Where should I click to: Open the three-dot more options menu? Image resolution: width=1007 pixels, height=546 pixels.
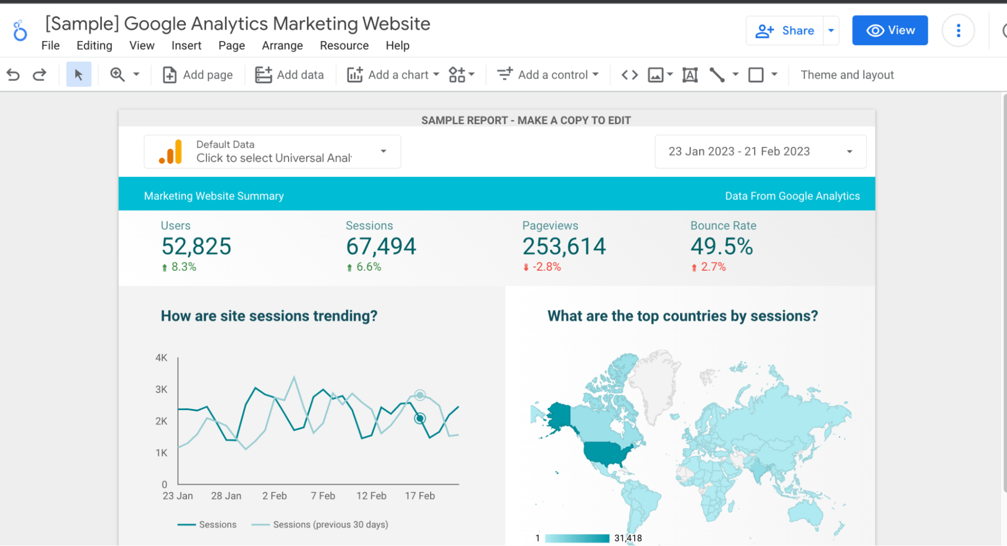958,31
